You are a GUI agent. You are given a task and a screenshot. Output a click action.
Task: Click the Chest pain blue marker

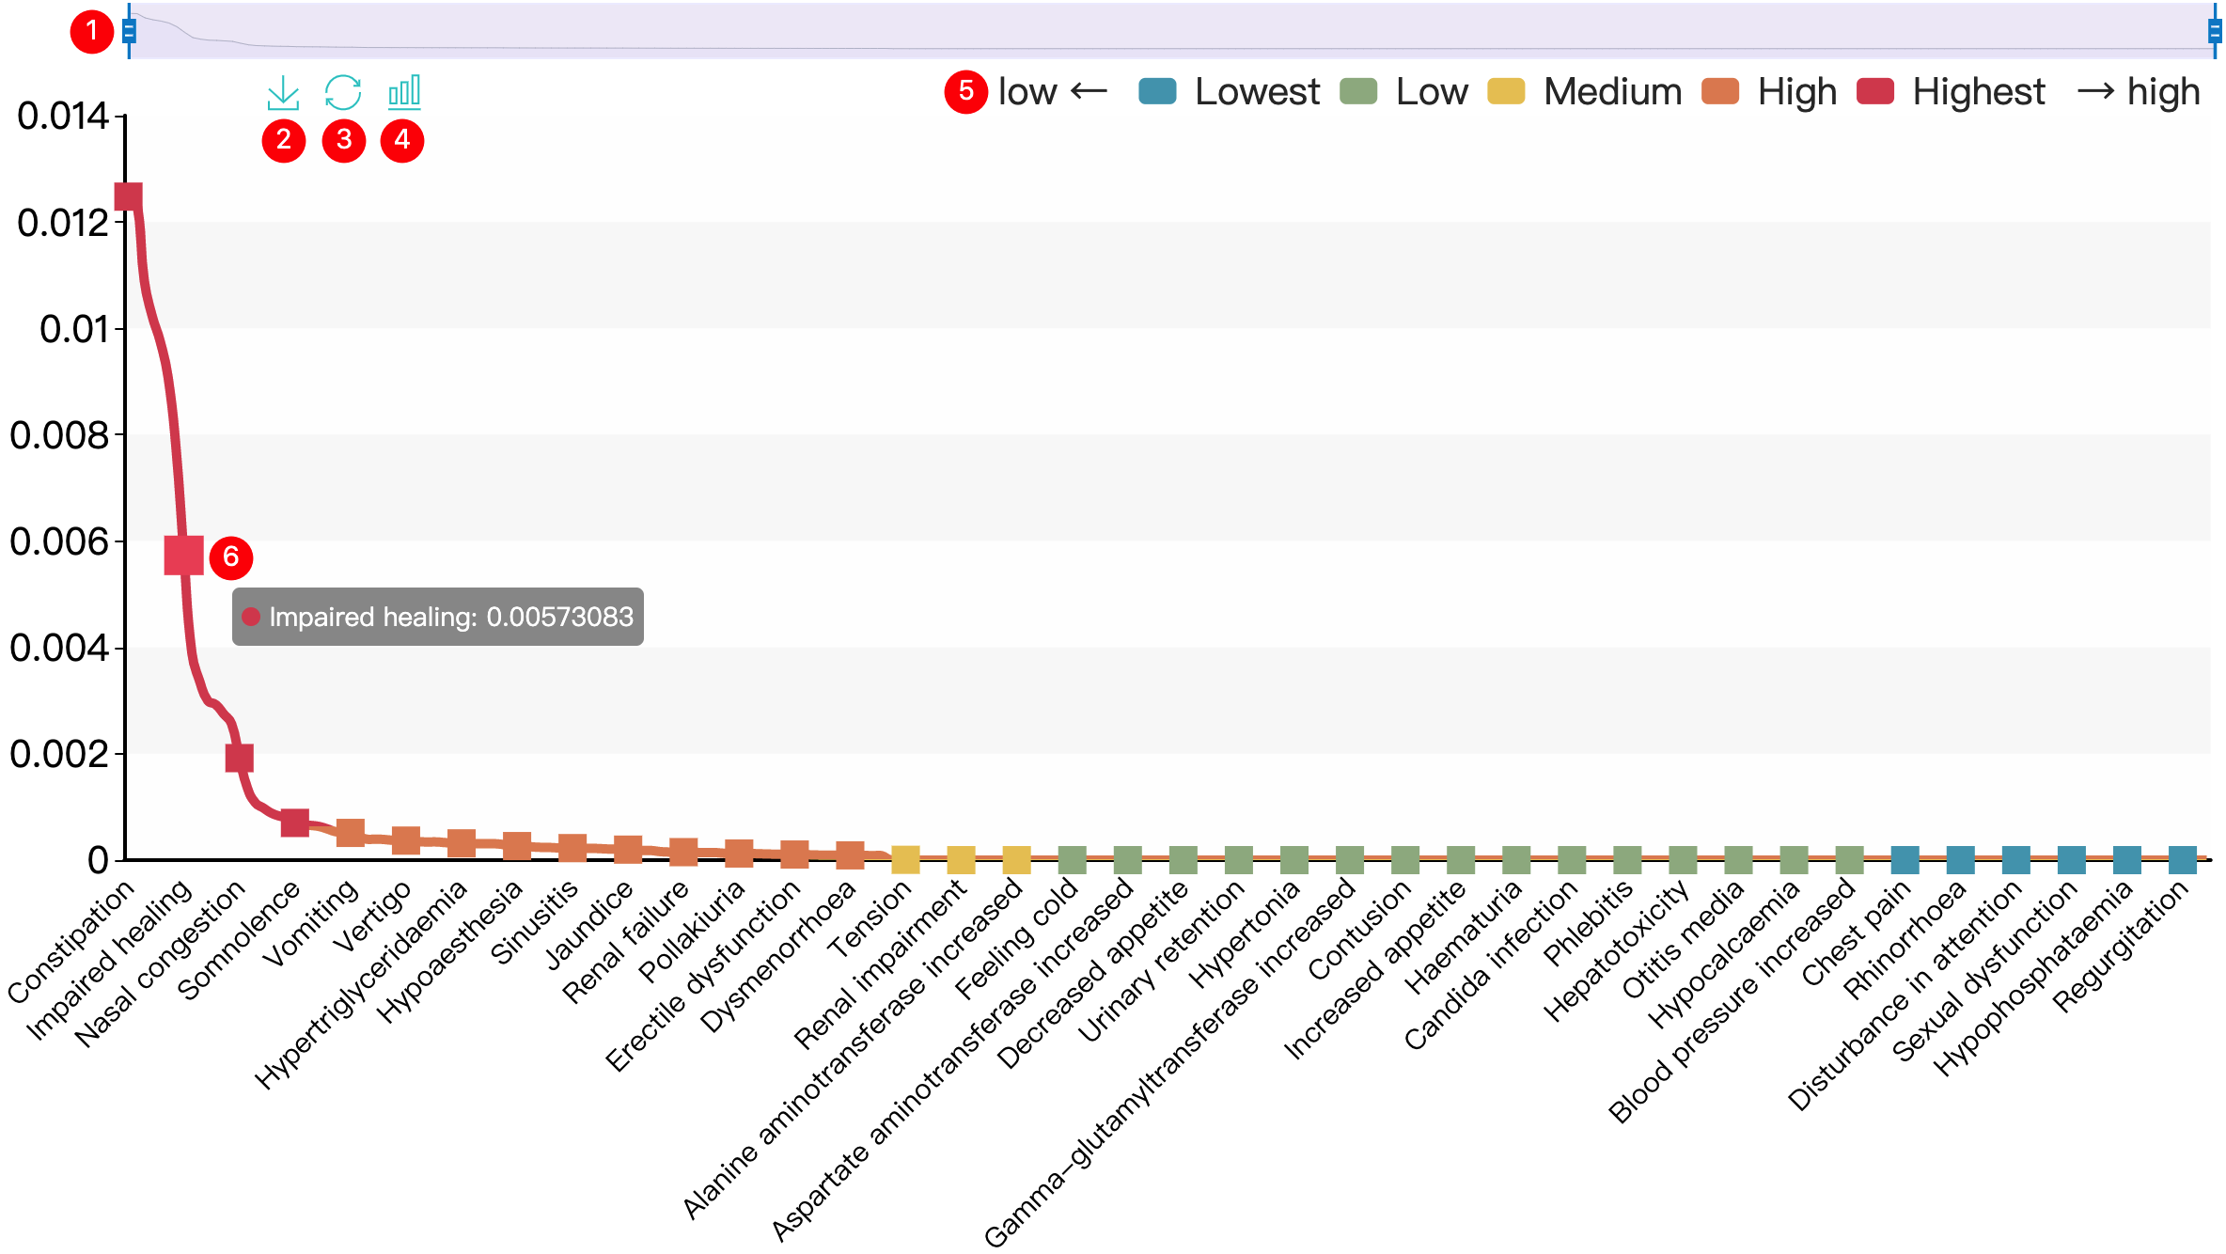pos(1905,859)
